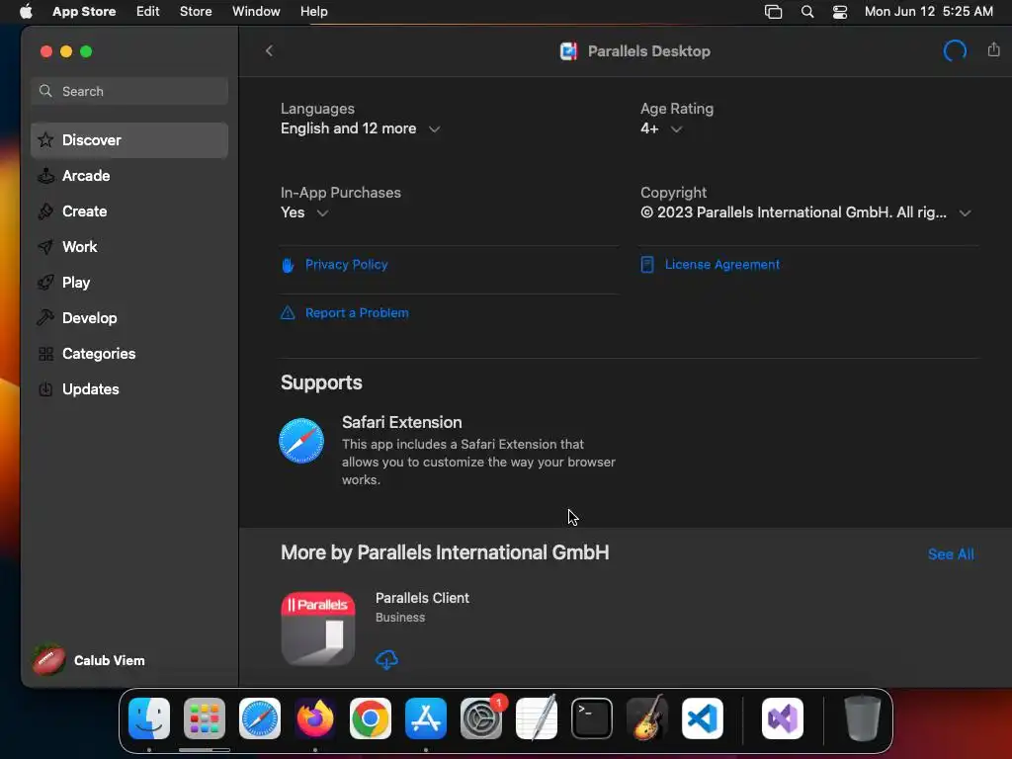
Task: Open the Window menu
Action: pyautogui.click(x=256, y=12)
